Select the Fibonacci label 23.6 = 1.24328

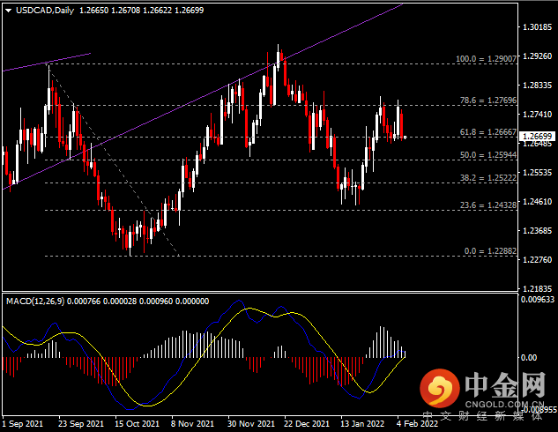487,205
